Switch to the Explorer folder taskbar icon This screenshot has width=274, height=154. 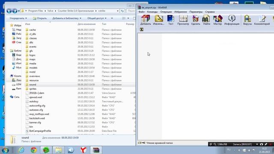[59, 150]
